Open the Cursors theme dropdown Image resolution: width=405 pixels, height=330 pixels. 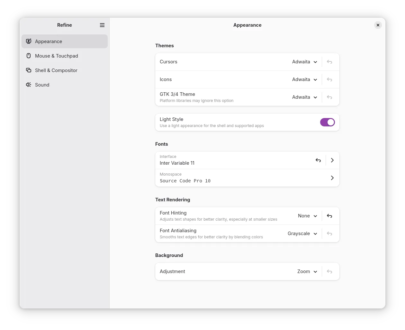coord(304,62)
